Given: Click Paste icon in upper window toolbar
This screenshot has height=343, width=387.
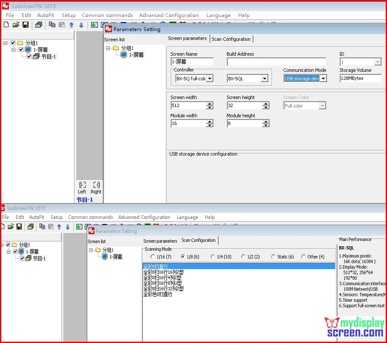Looking at the screenshot, I should pos(62,25).
